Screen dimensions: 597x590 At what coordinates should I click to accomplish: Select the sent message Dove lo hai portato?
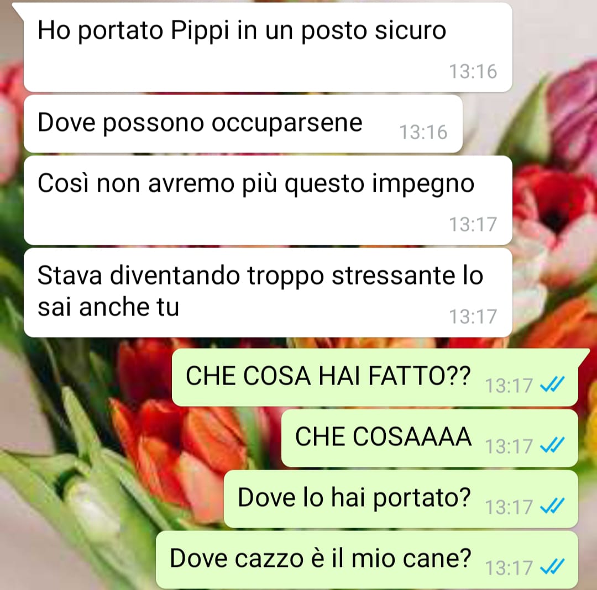[401, 499]
